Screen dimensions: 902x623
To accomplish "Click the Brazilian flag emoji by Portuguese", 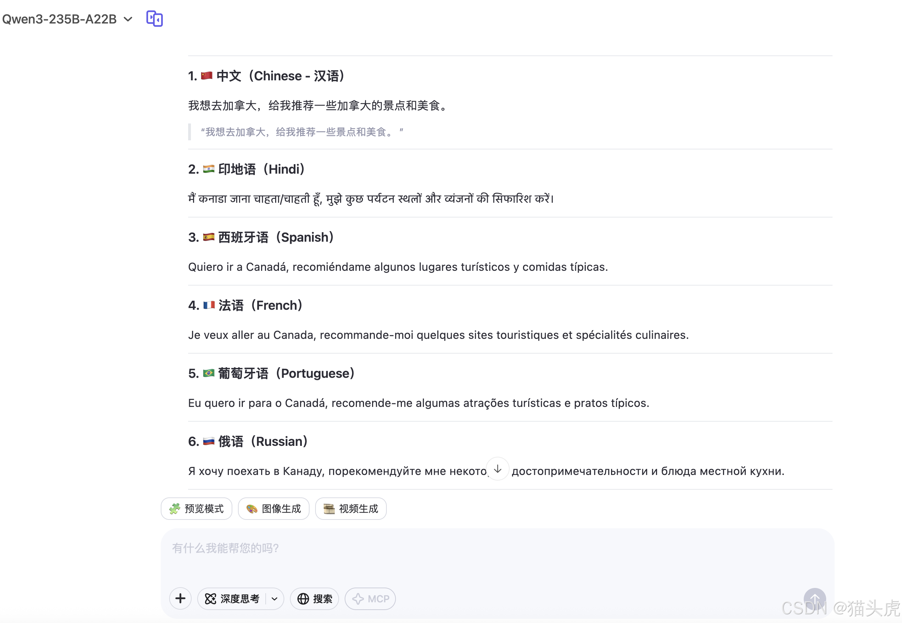I will (x=208, y=373).
